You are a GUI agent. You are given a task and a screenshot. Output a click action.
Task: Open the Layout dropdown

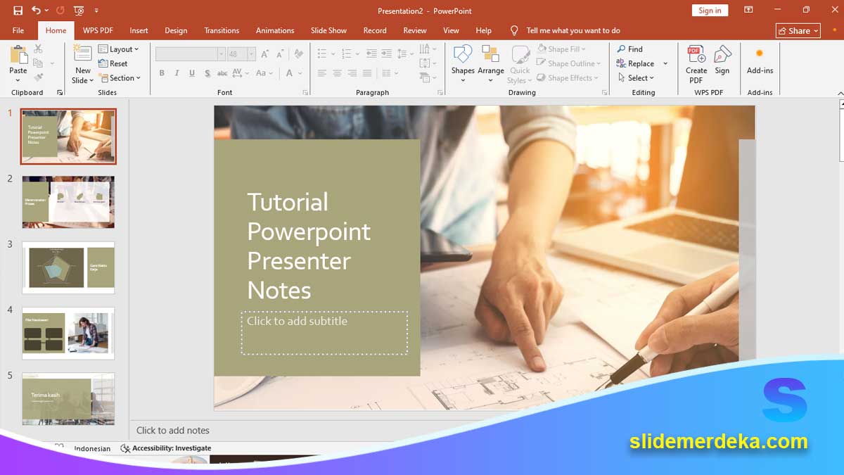(119, 49)
